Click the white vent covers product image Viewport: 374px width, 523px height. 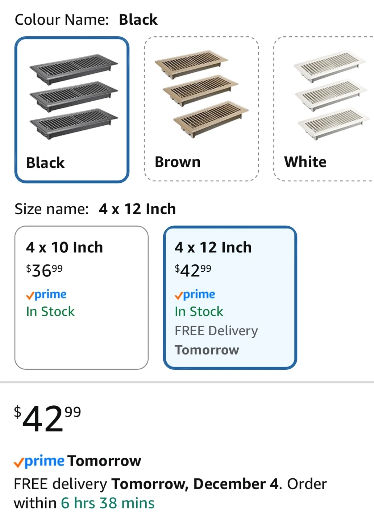(x=331, y=95)
